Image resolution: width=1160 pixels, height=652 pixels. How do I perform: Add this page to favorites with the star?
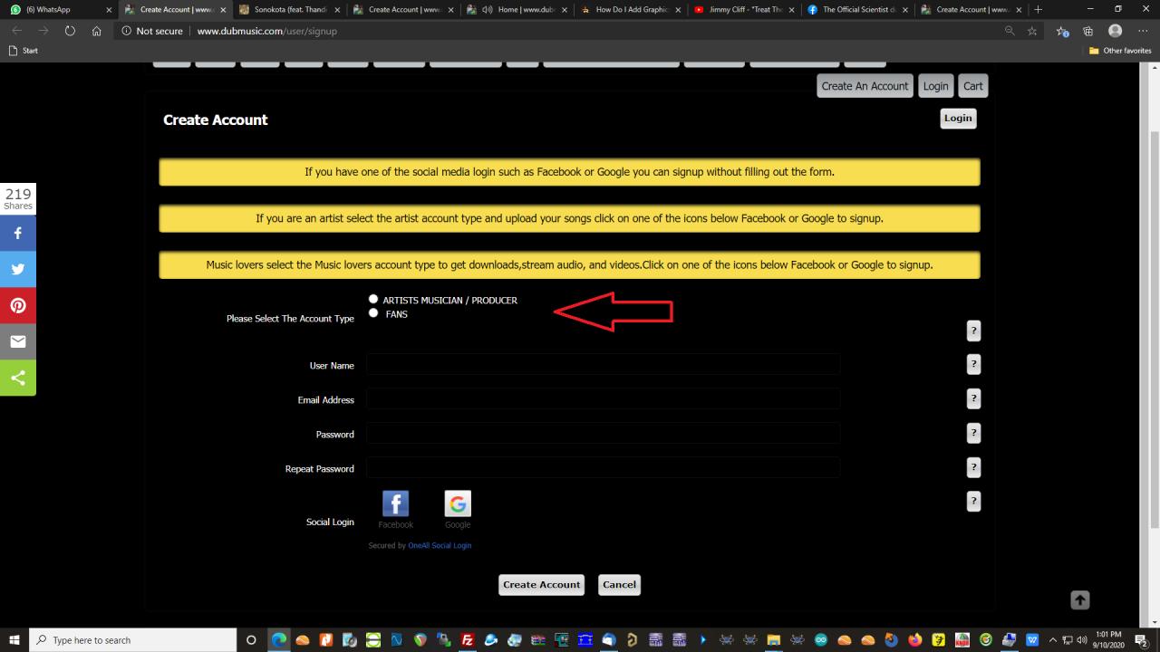(1033, 31)
